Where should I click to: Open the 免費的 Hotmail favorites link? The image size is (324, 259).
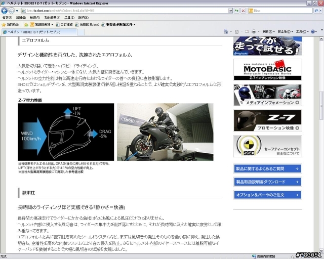pyautogui.click(x=87, y=25)
